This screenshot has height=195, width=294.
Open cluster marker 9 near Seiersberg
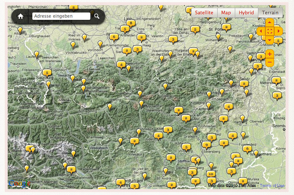click(x=207, y=145)
